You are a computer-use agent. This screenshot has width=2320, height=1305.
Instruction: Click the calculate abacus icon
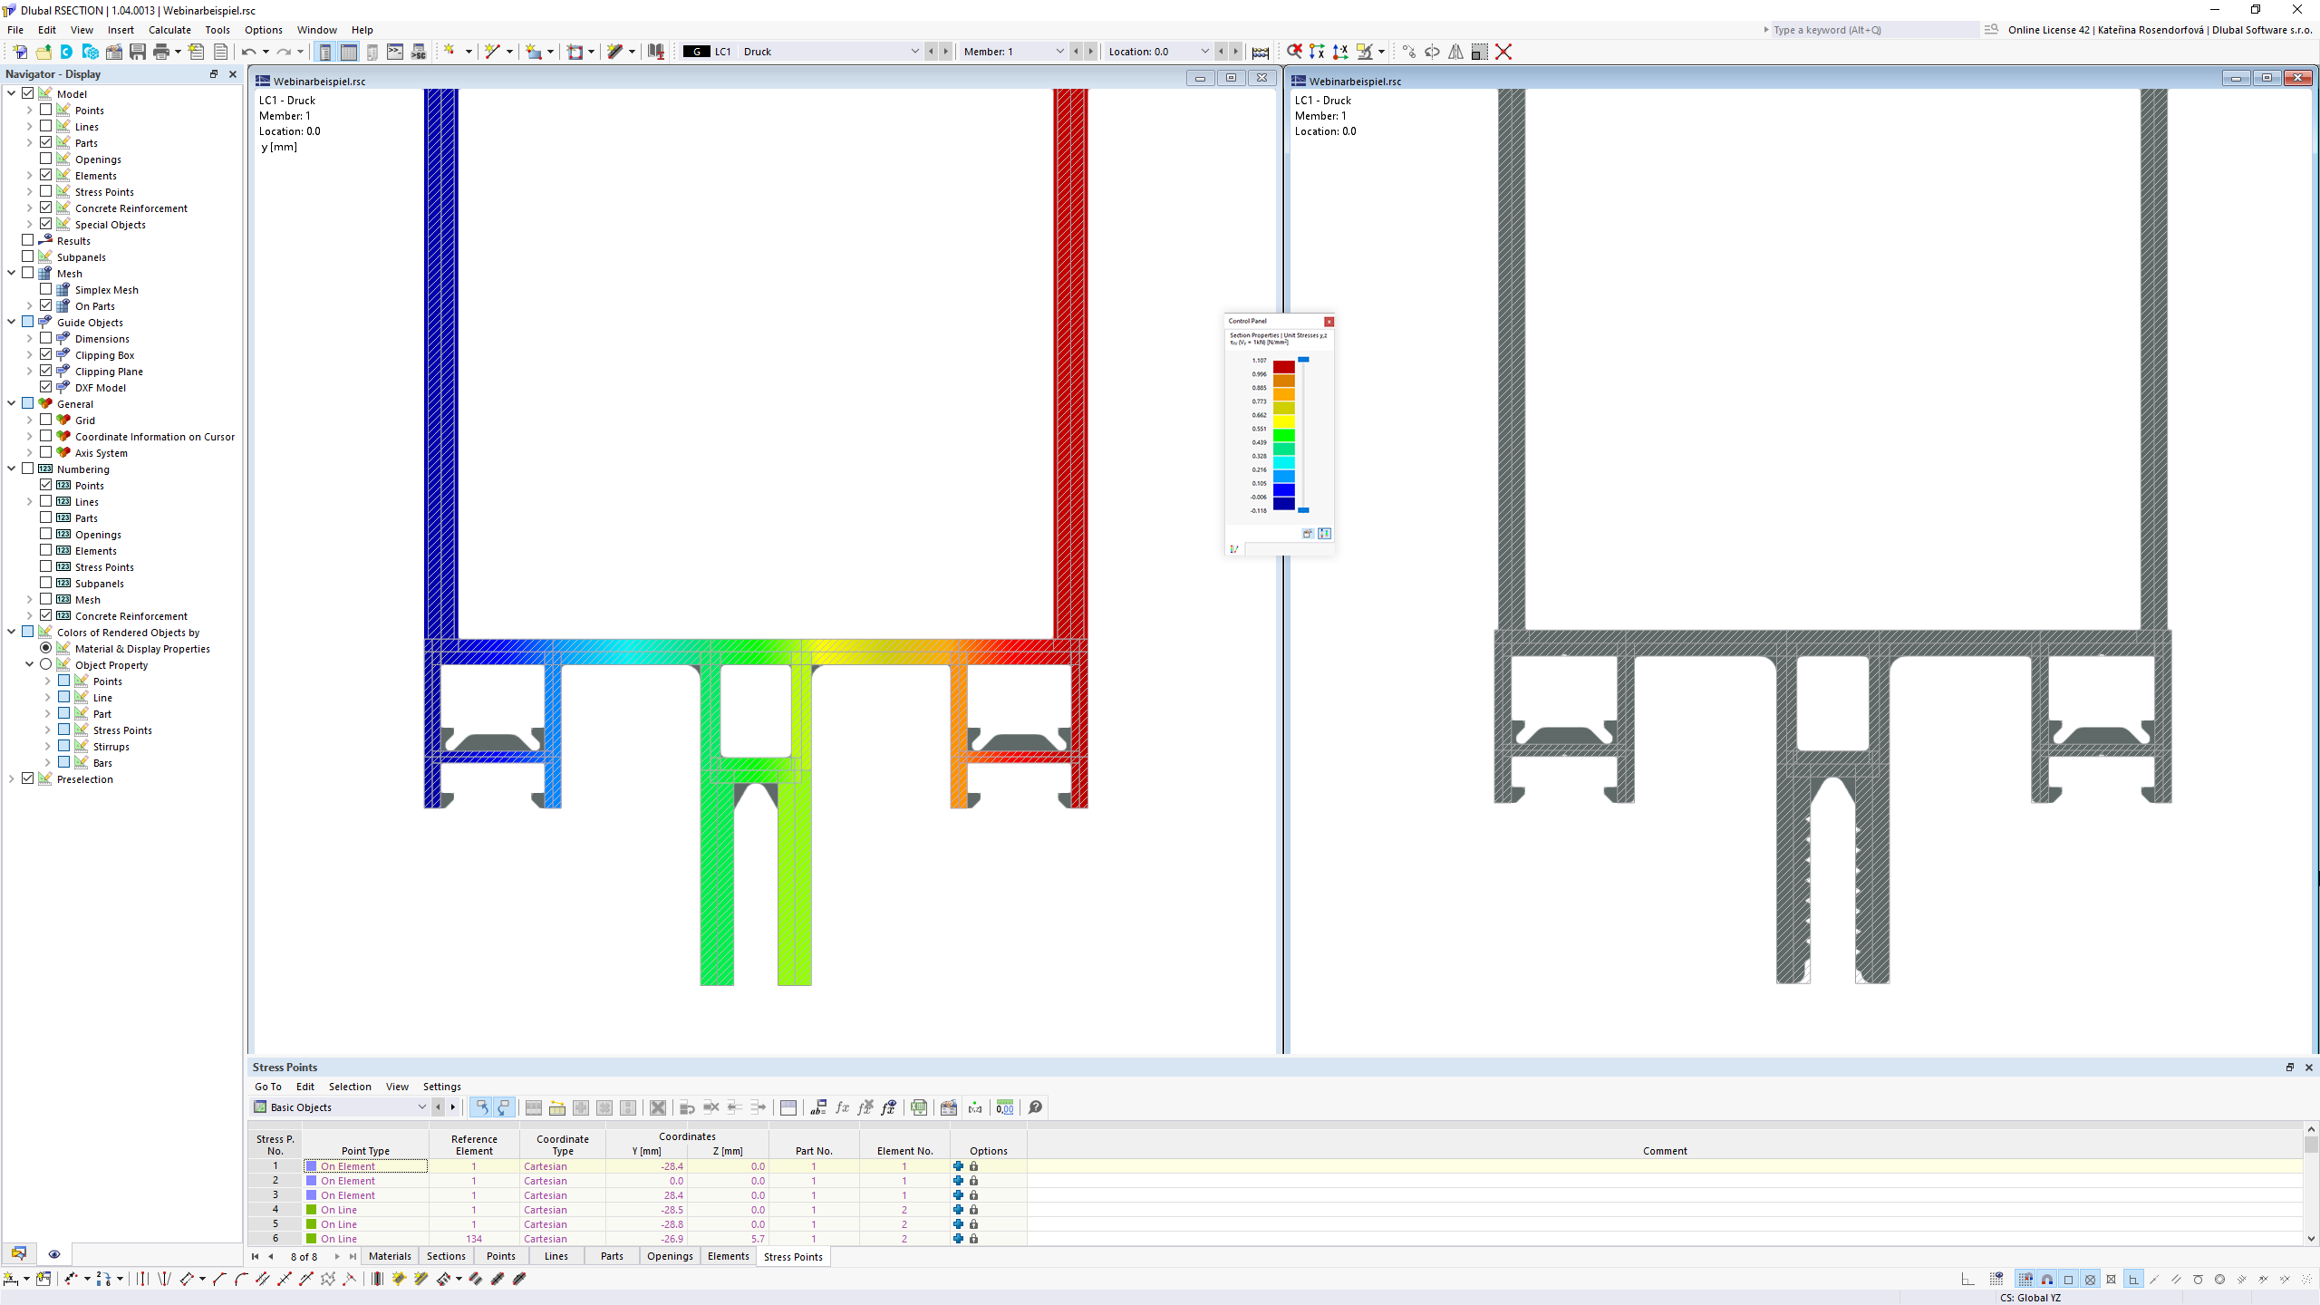[1261, 52]
